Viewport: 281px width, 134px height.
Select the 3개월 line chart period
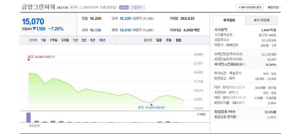point(65,40)
